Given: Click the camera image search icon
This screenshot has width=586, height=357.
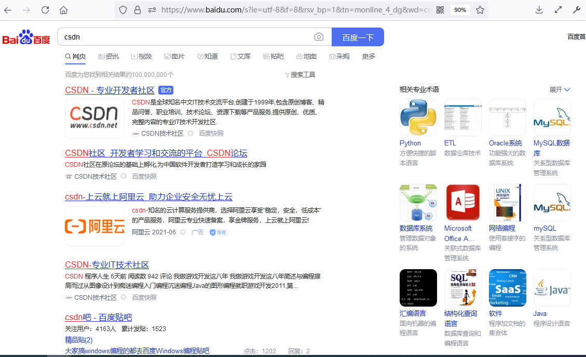Looking at the screenshot, I should [x=319, y=37].
